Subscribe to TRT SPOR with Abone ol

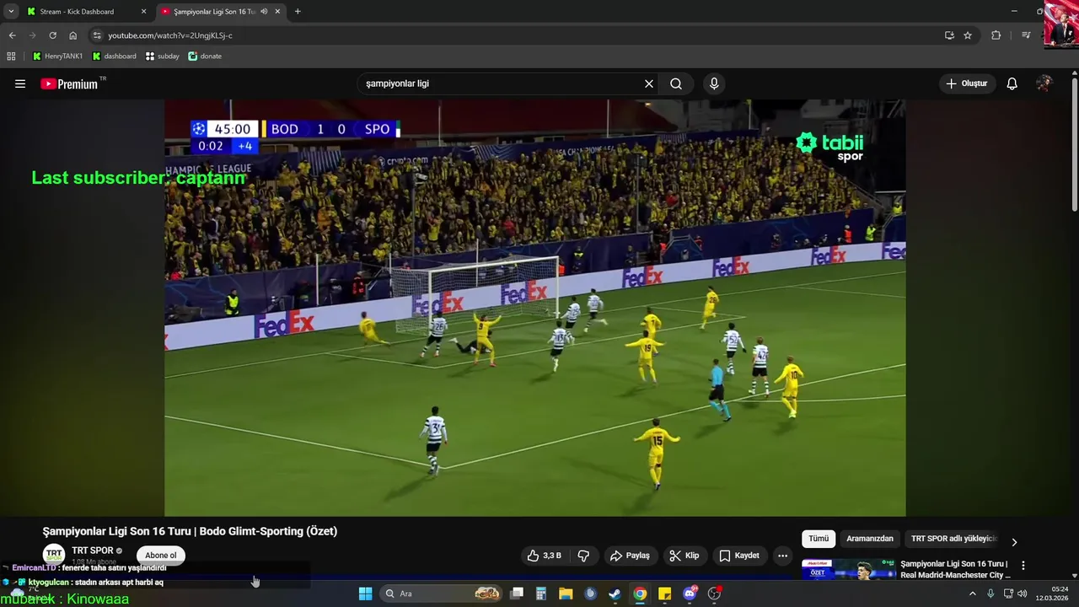161,556
